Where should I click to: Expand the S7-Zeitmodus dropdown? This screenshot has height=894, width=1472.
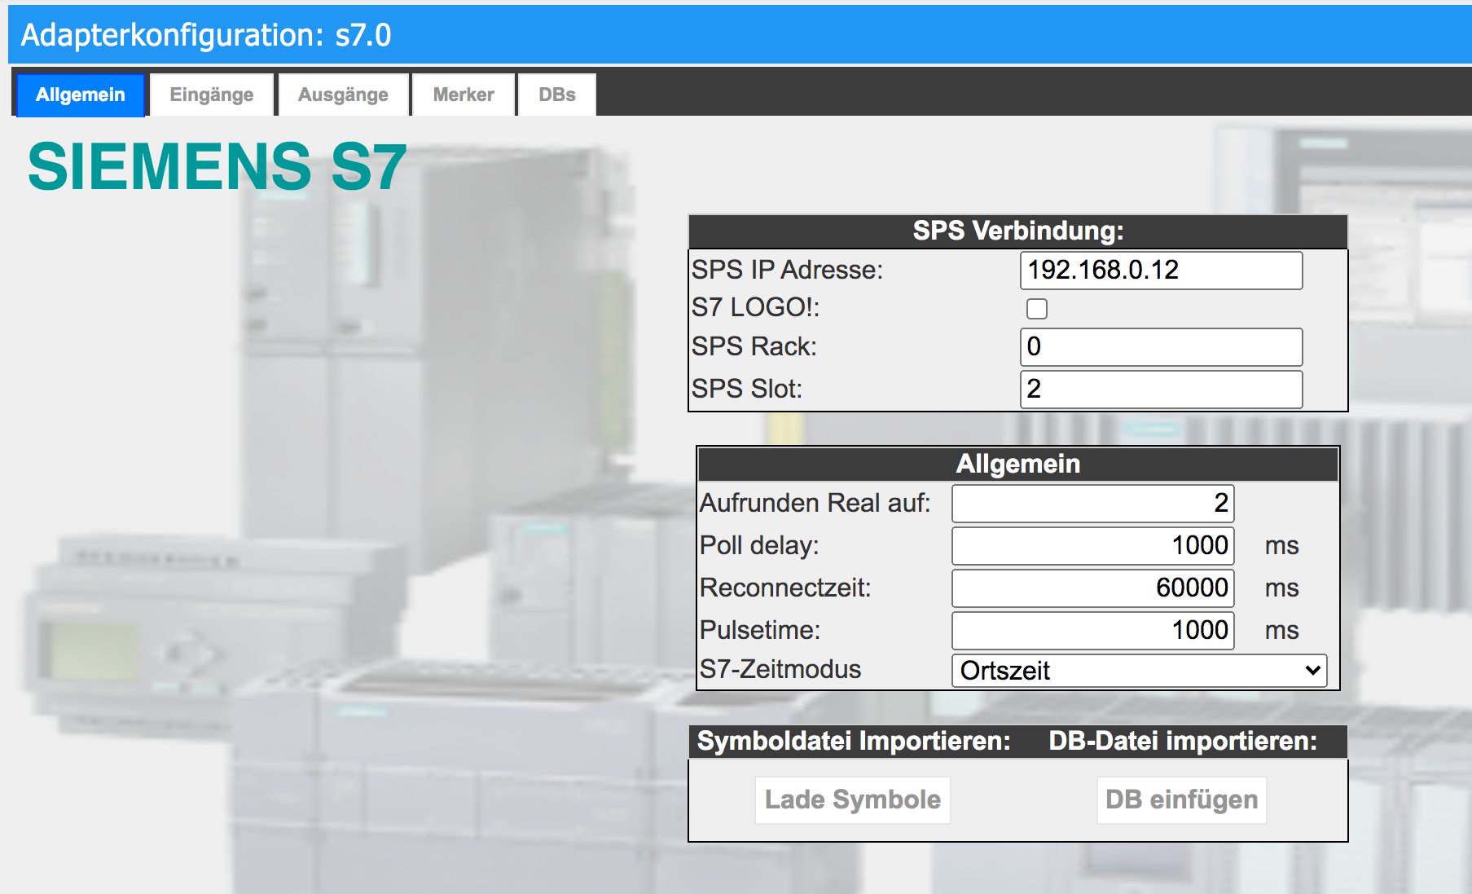[1140, 671]
